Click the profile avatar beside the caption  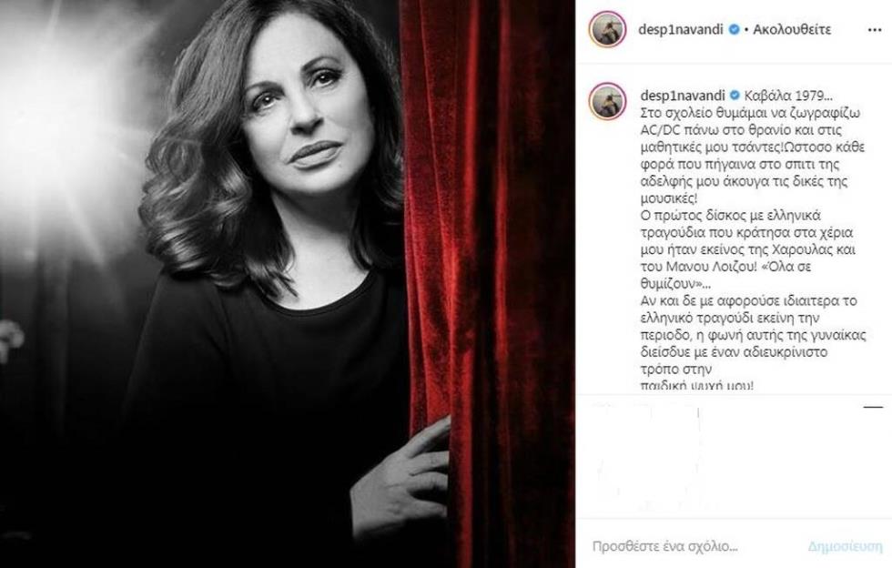coord(608,101)
